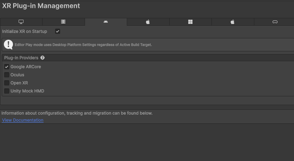Select the Android platform tab
294x161 pixels.
click(106, 22)
